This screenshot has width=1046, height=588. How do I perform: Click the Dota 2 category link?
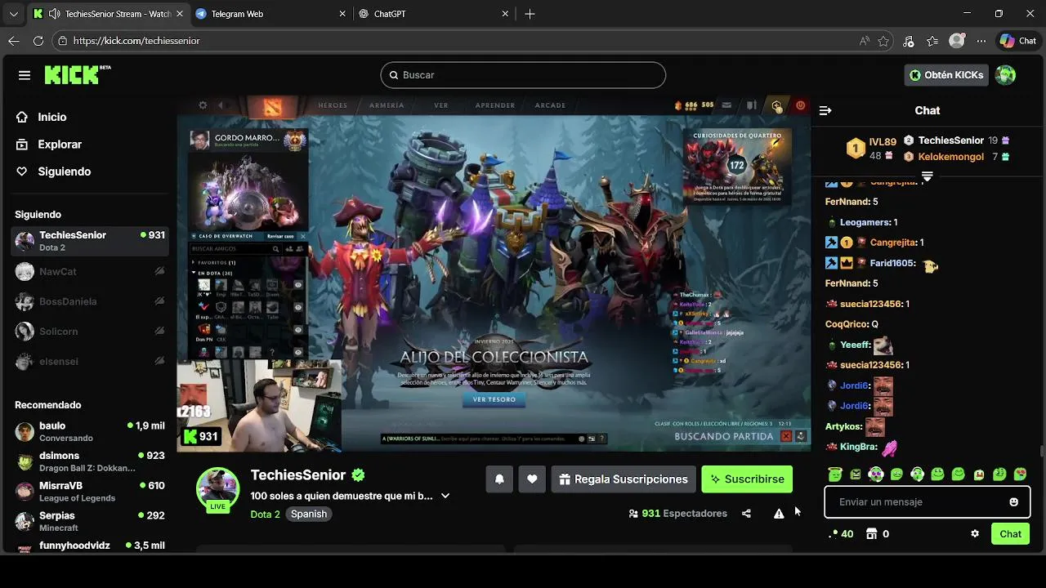tap(266, 514)
